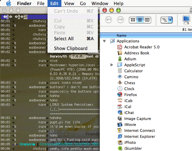Sort list by the Name column header
The width and height of the screenshot is (192, 151).
click(x=146, y=35)
